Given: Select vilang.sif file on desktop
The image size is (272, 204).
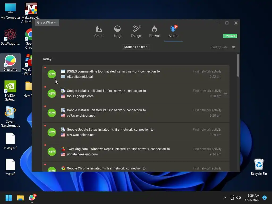Looking at the screenshot, I should (10, 141).
